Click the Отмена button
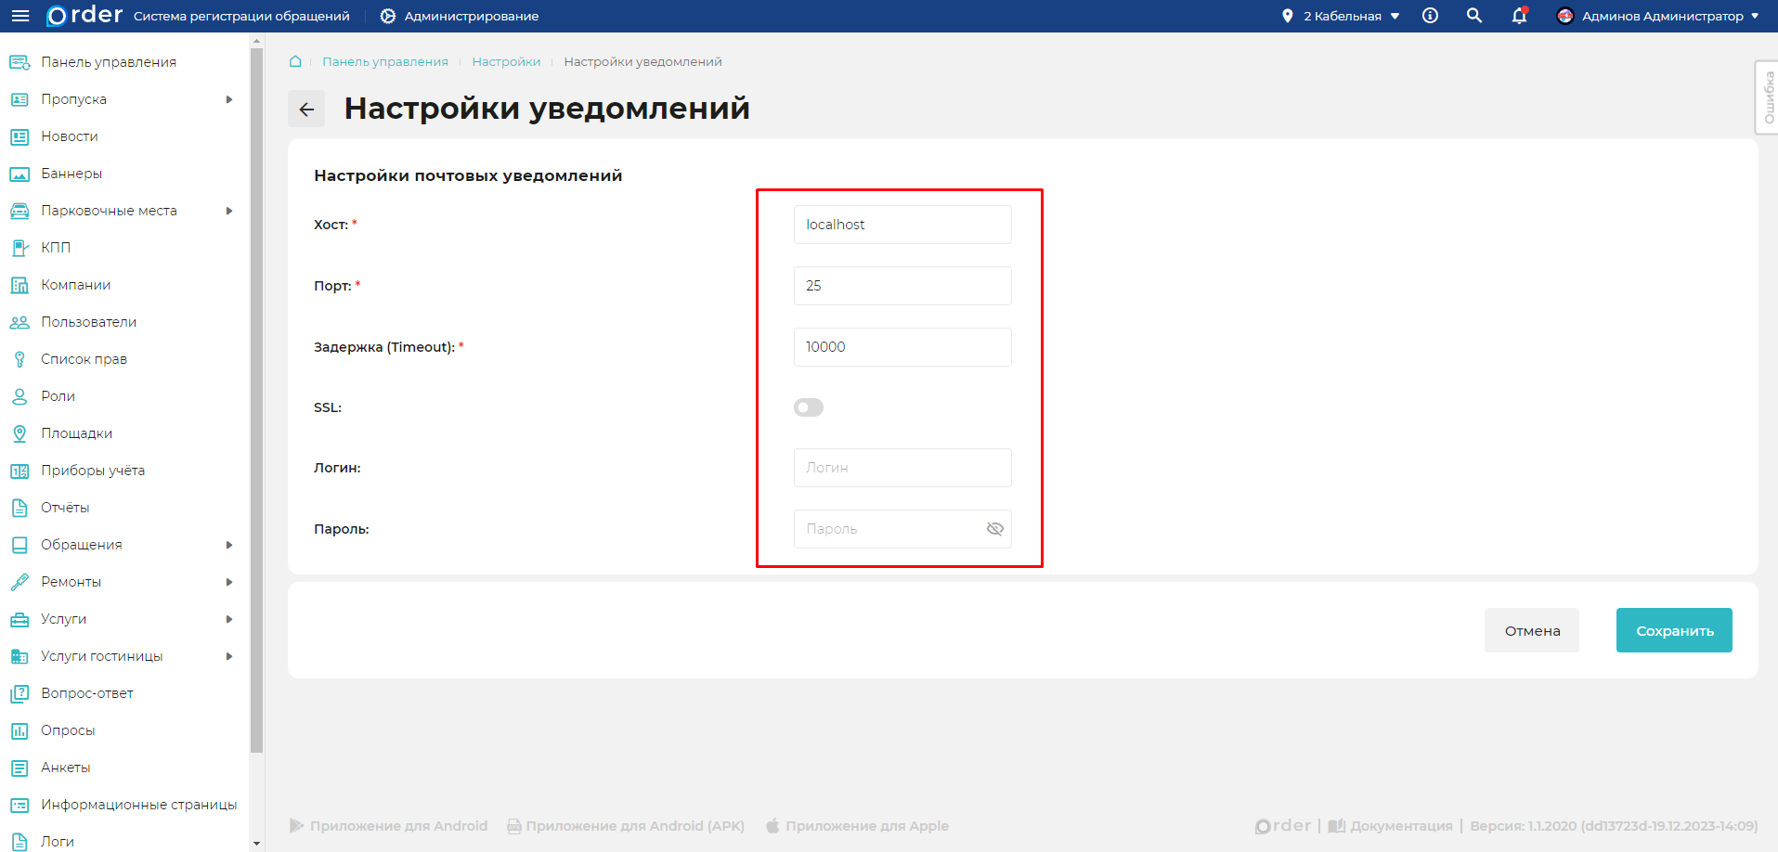The width and height of the screenshot is (1778, 852). coord(1531,630)
